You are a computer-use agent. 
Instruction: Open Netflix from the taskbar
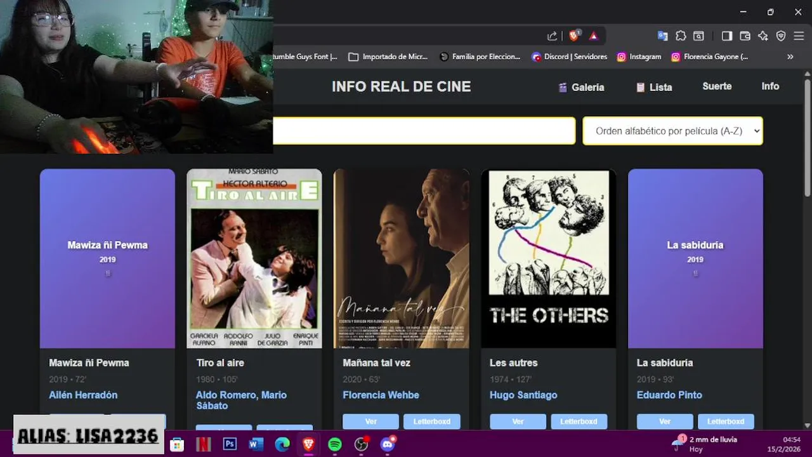point(203,444)
